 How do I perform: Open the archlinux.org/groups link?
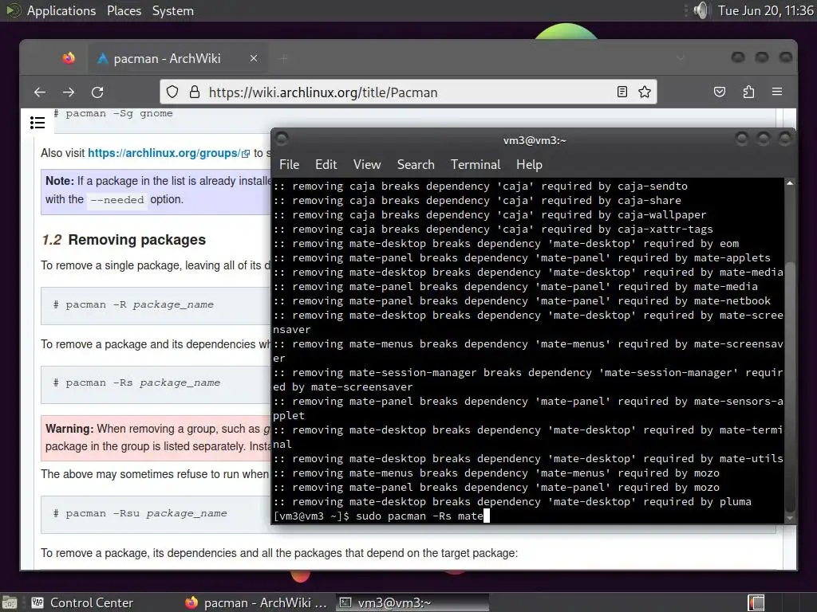click(x=168, y=153)
